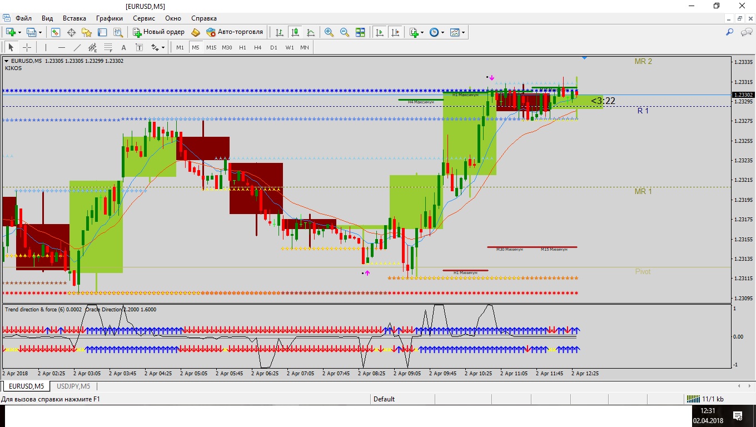Switch timeframe to W1
This screenshot has height=427, width=756.
click(x=290, y=47)
